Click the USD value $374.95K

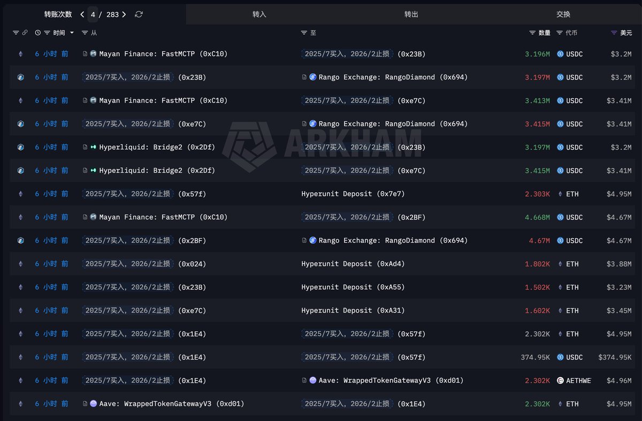615,357
